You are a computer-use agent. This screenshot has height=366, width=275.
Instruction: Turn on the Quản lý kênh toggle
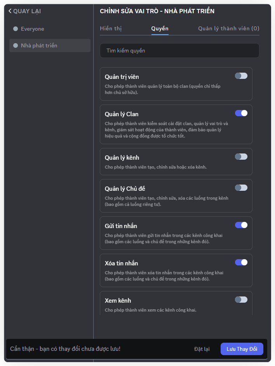click(x=241, y=157)
